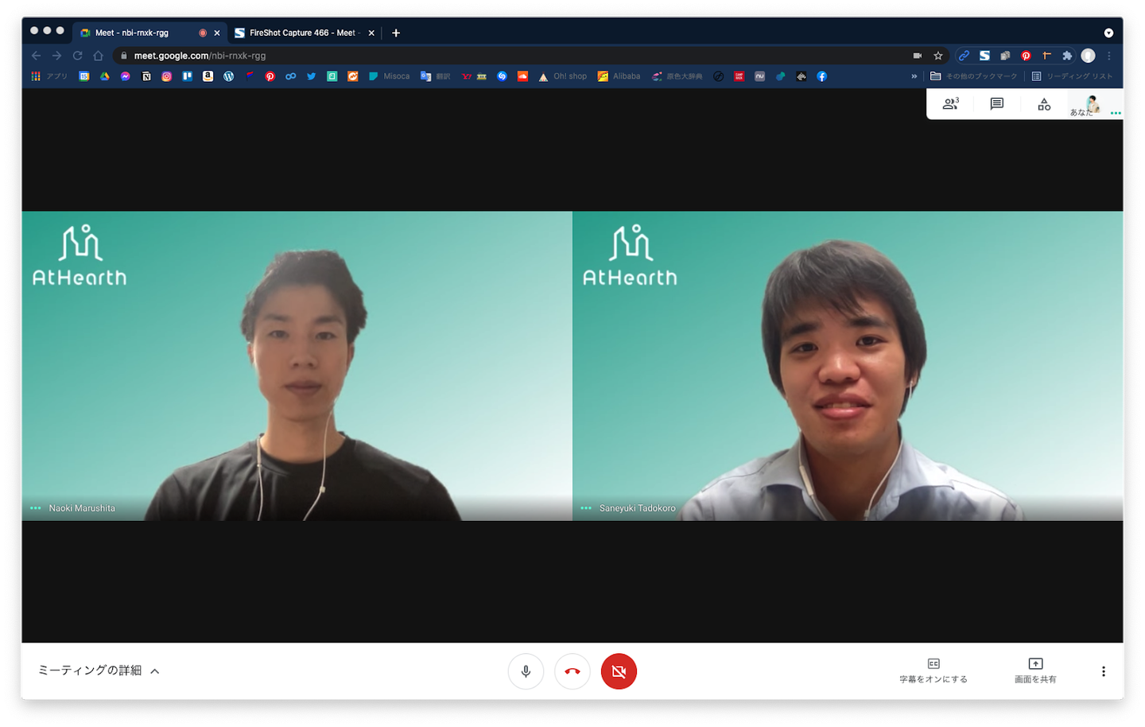Turn on captions (字幕をオンにする)
1145x727 pixels.
(x=933, y=671)
